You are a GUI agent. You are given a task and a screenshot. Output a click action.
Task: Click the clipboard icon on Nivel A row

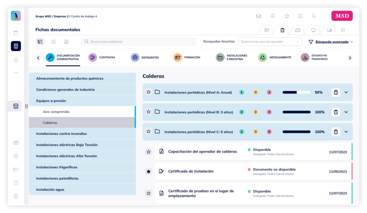pyautogui.click(x=336, y=92)
